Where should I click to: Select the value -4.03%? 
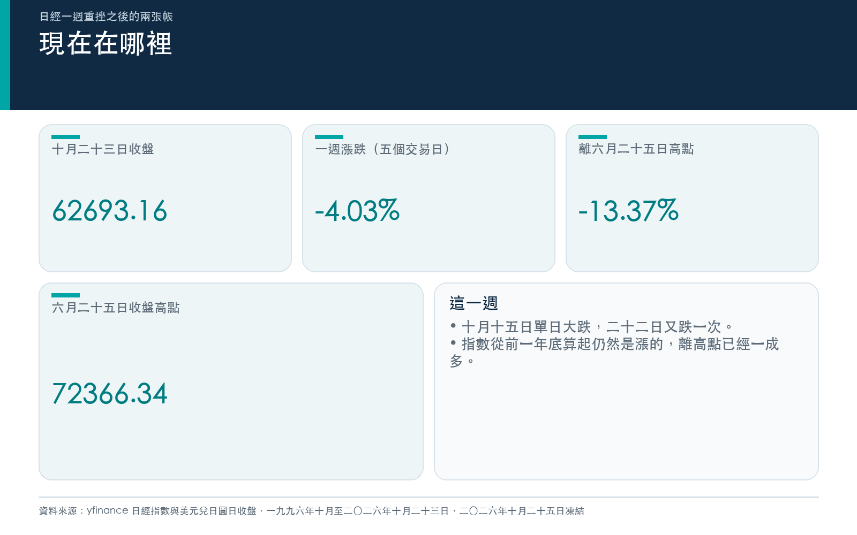pyautogui.click(x=357, y=211)
